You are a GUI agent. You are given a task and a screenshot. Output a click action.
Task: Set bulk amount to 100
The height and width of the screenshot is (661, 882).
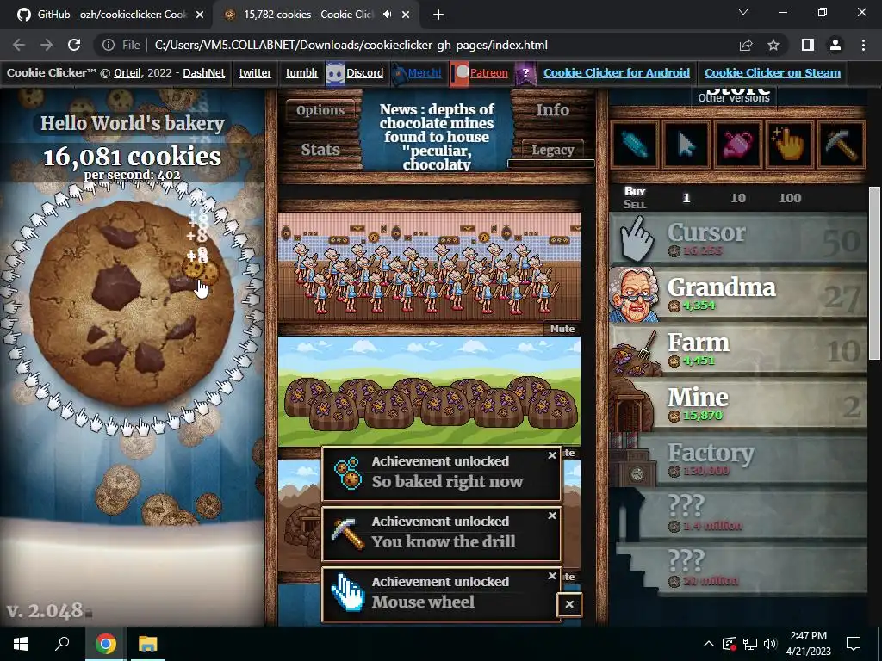pos(789,198)
